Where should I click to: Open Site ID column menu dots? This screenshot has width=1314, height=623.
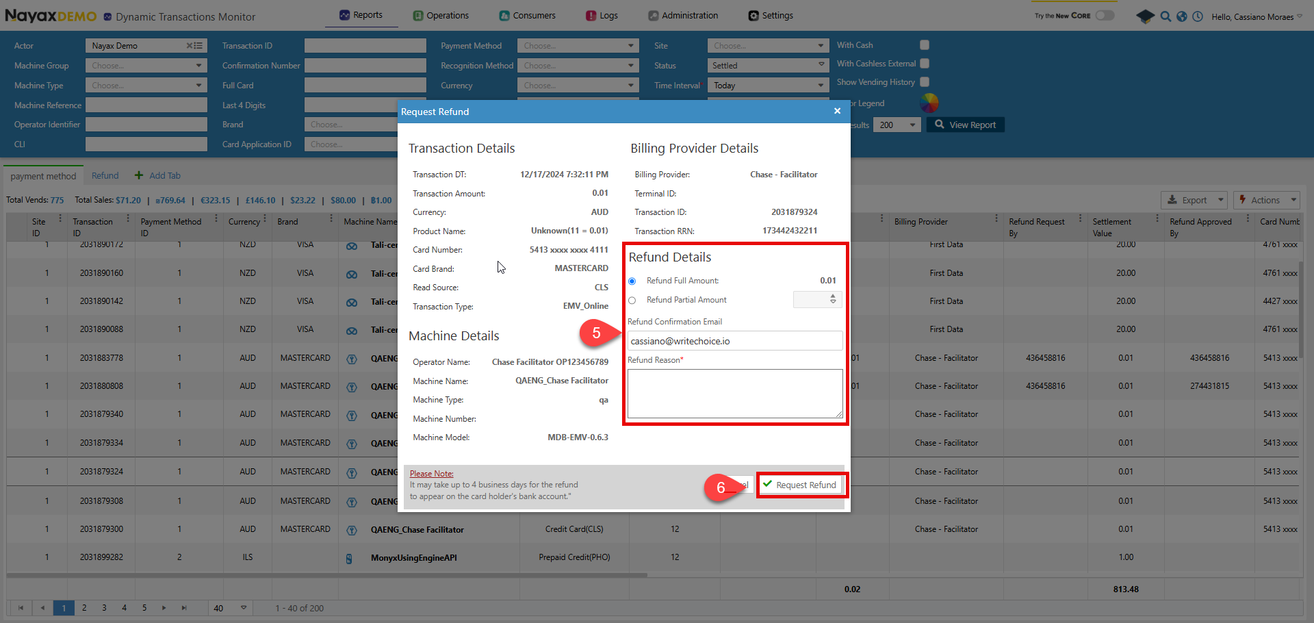pyautogui.click(x=60, y=218)
